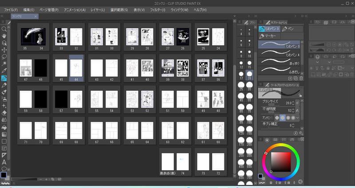Expand color panel tabs overflow arrow

(302, 139)
